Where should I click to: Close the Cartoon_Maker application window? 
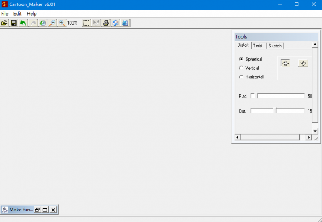click(x=313, y=4)
